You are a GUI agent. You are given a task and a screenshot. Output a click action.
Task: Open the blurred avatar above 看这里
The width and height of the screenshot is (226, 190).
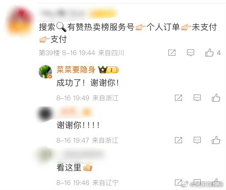[45, 156]
